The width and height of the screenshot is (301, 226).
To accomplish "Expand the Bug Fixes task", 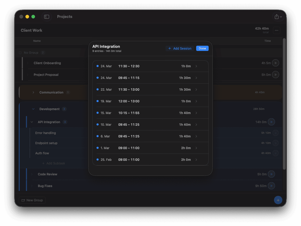I will 32,186.
